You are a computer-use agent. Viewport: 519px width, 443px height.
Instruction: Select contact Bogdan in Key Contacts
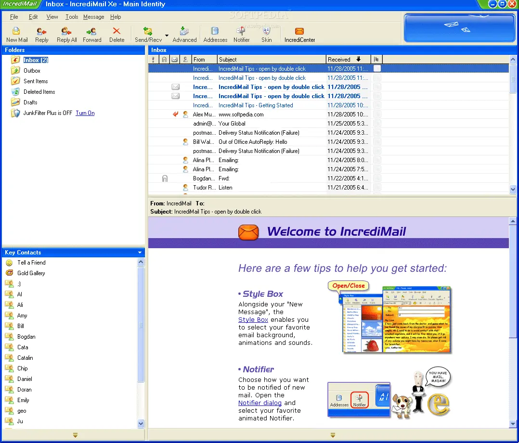(26, 337)
